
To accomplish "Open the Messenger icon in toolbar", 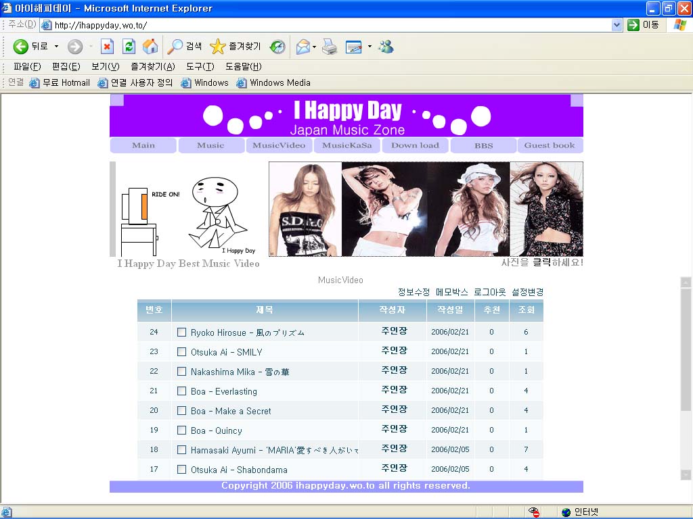I will (386, 47).
